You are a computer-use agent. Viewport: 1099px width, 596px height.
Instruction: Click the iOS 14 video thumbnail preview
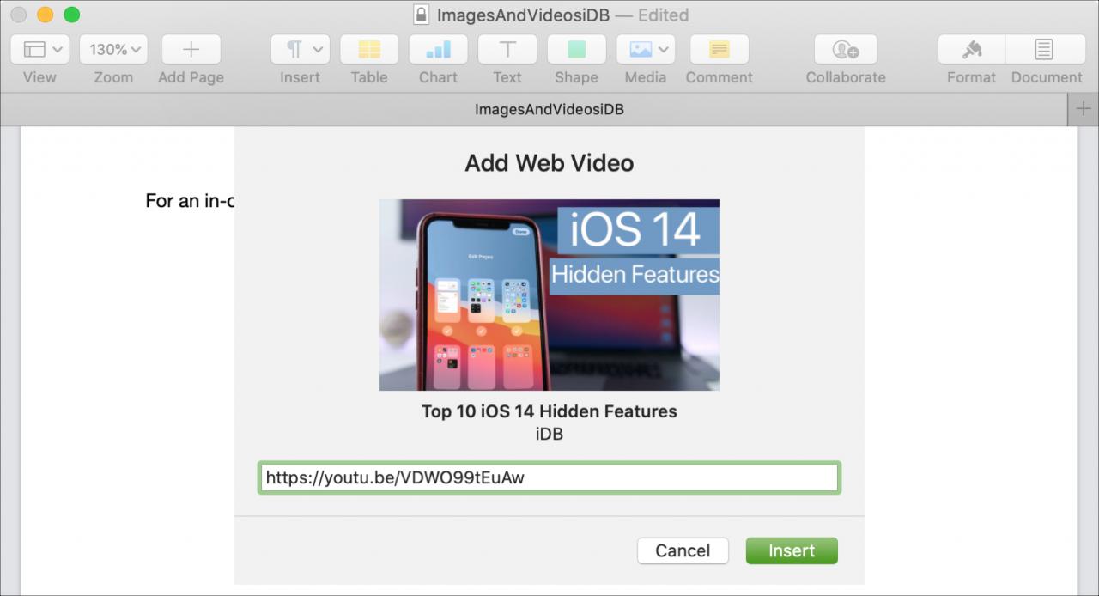point(549,295)
